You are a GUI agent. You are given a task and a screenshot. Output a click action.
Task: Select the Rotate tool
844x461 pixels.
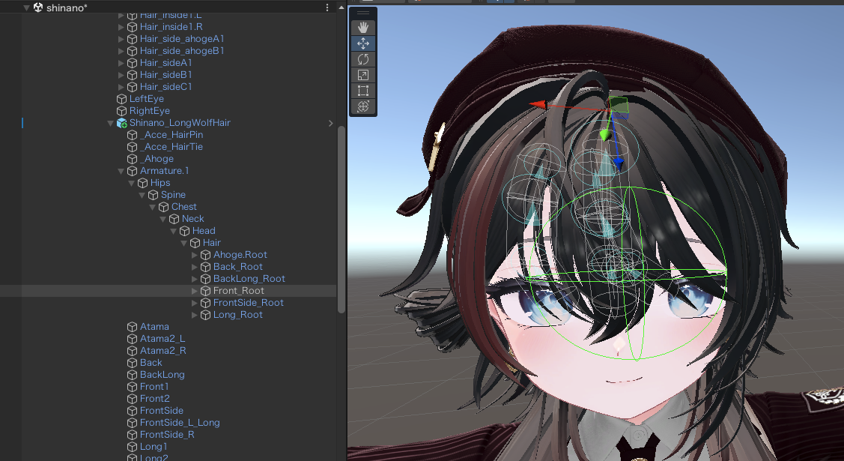click(363, 59)
